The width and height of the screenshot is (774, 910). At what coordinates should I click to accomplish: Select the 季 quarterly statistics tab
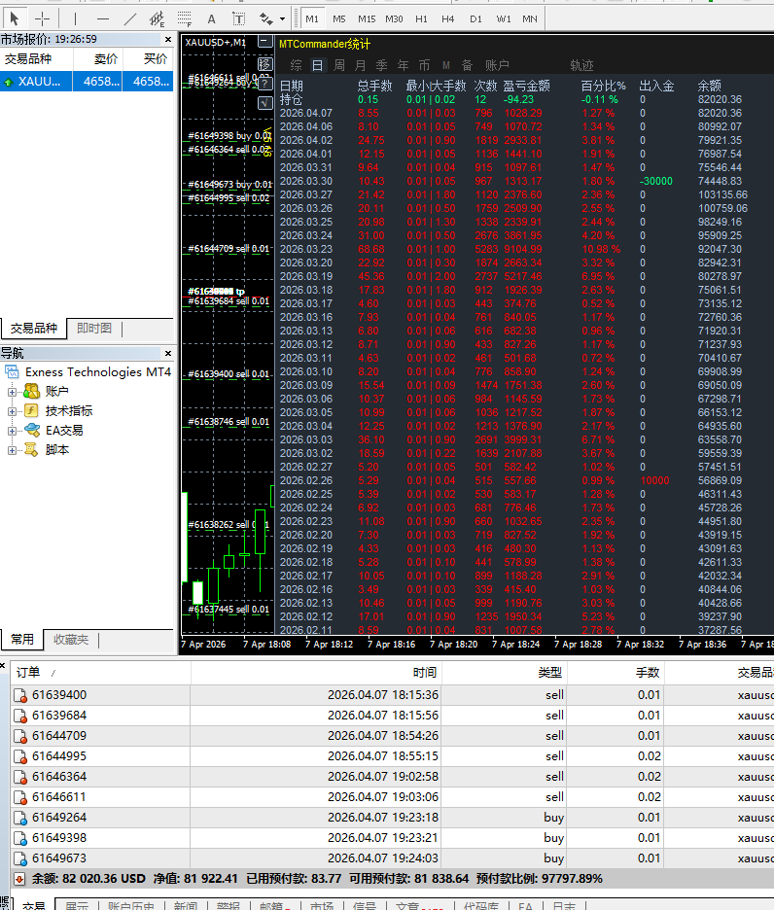[382, 65]
